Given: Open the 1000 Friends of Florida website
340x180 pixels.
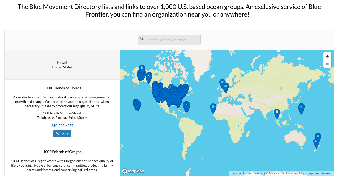Looking at the screenshot, I should click(62, 134).
